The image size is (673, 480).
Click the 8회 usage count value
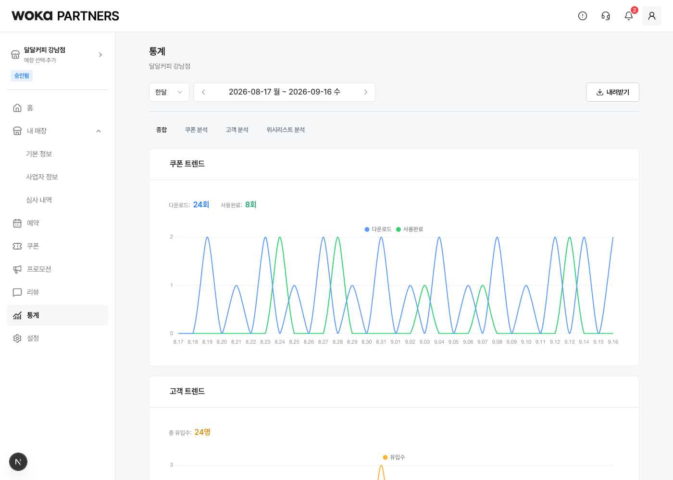tap(251, 204)
